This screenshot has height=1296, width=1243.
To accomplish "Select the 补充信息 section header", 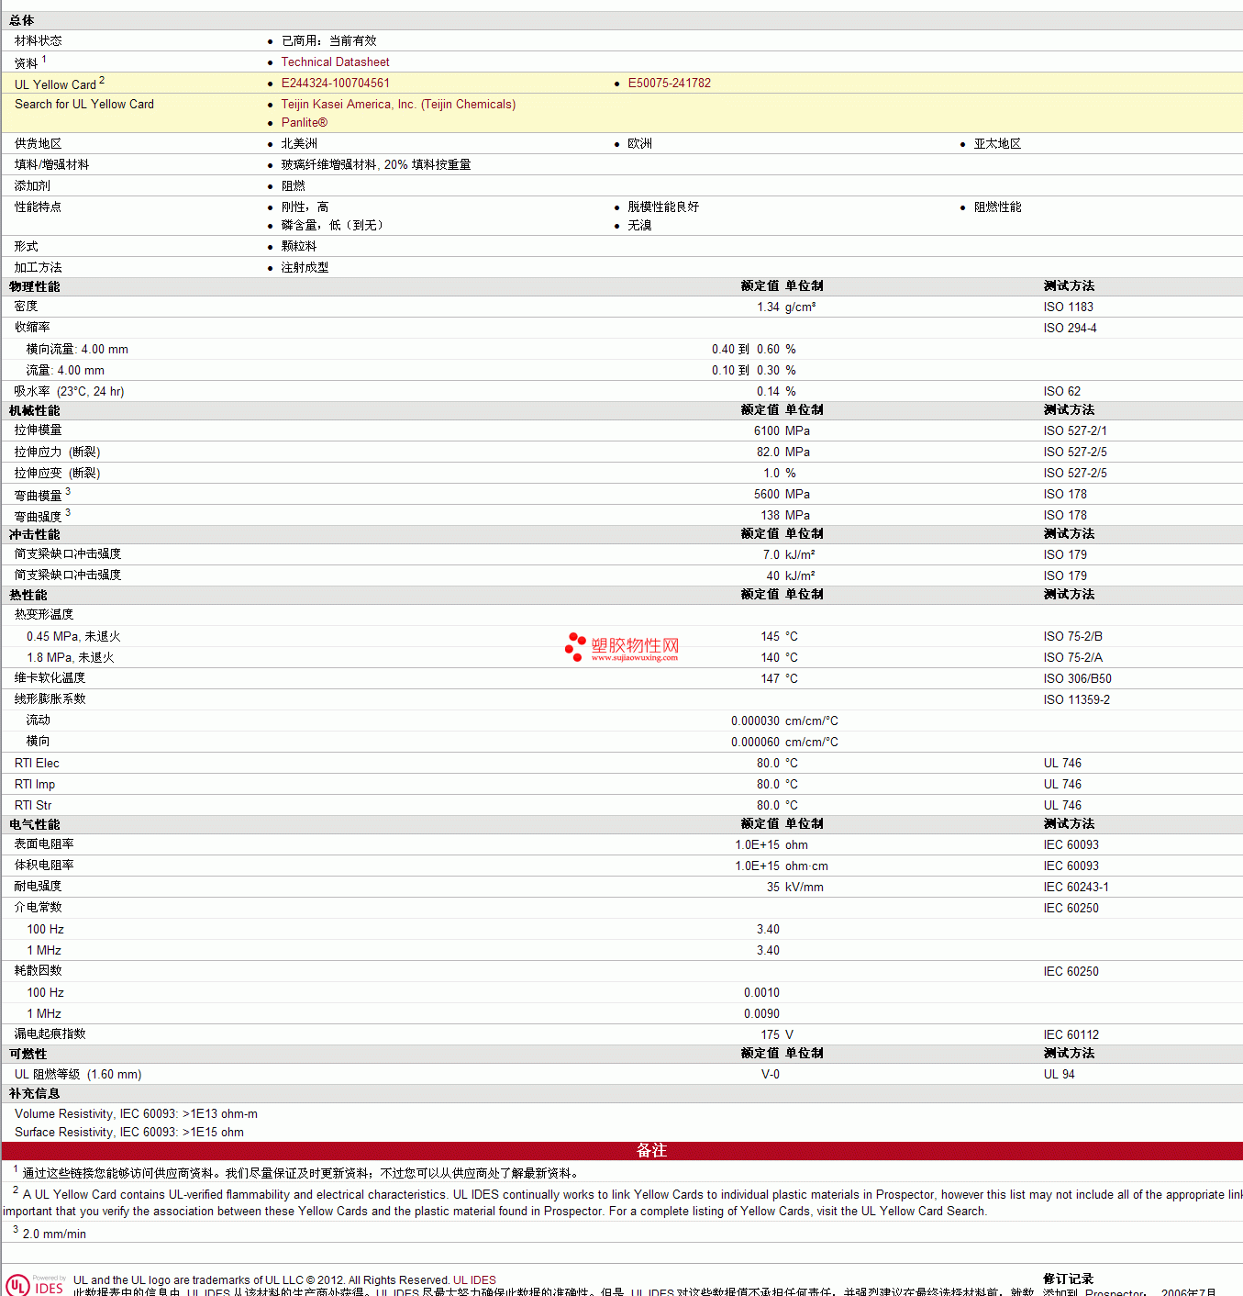I will 34,1093.
